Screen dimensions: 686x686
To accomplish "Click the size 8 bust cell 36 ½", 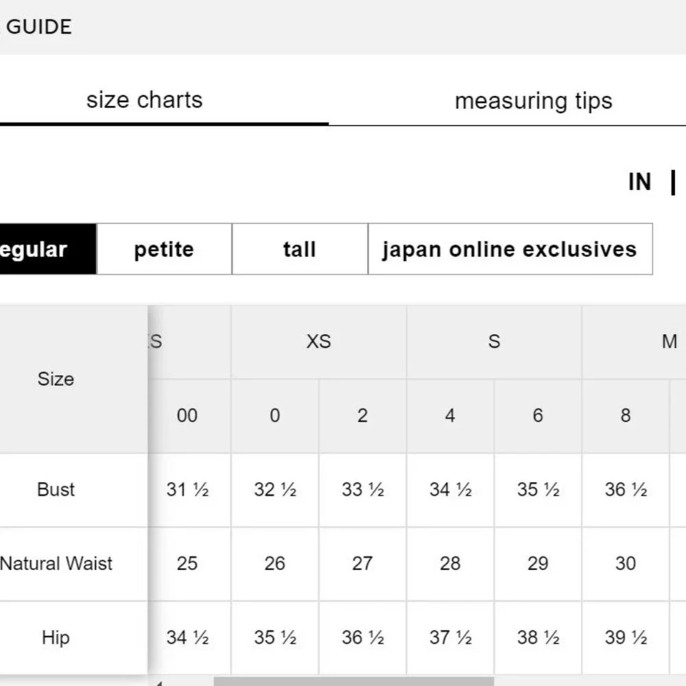I will click(626, 490).
